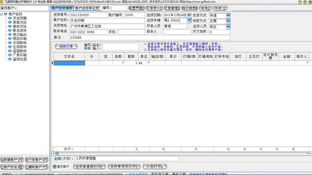Click the 备注 input field
This screenshot has width=312, height=175.
pyautogui.click(x=150, y=37)
